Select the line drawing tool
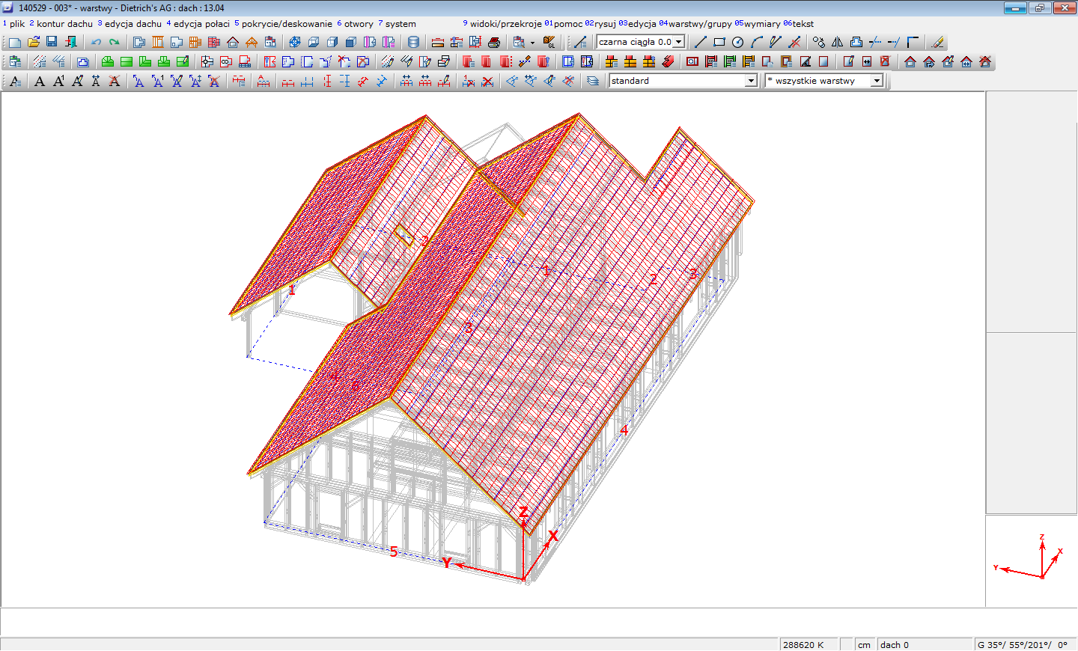The image size is (1078, 651). coord(700,43)
